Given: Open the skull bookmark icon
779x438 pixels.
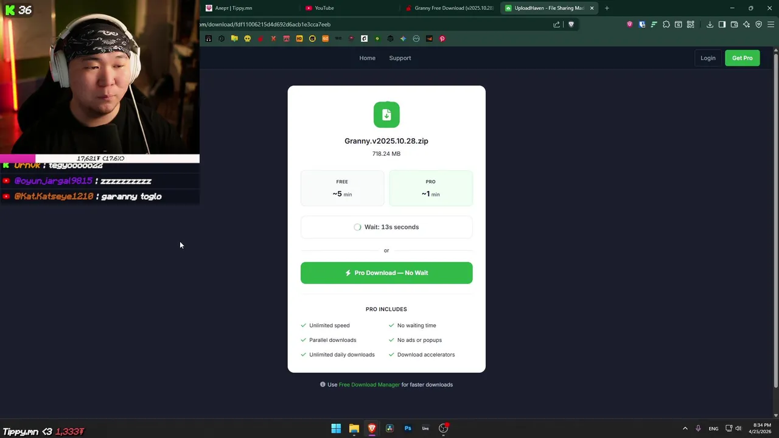Looking at the screenshot, I should pos(247,38).
